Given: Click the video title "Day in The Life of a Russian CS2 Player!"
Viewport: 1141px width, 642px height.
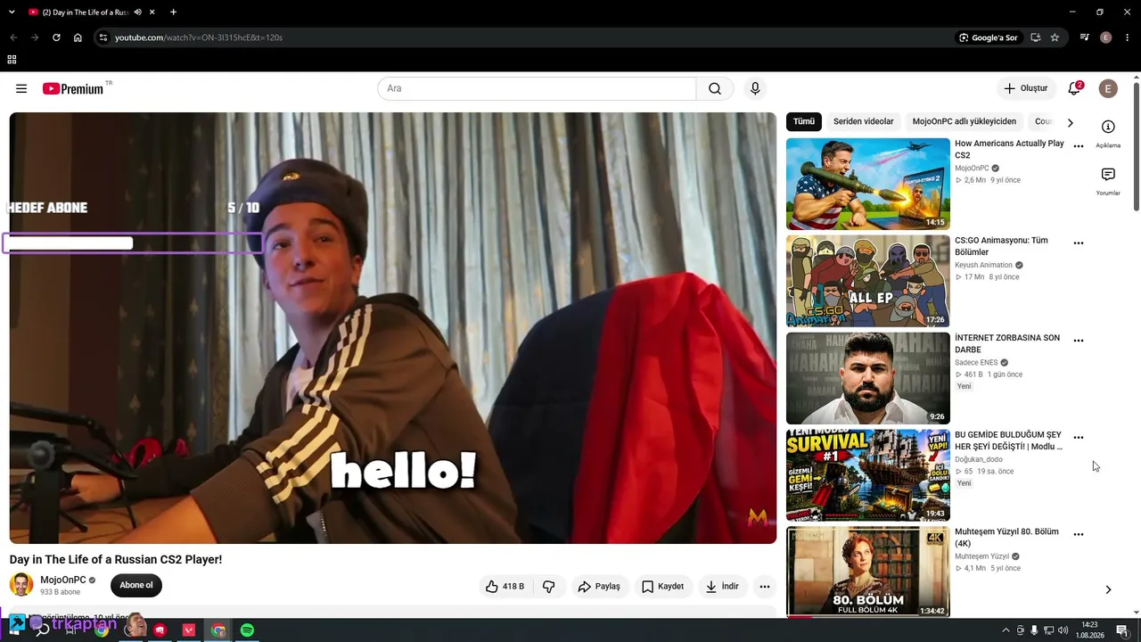Looking at the screenshot, I should [116, 559].
